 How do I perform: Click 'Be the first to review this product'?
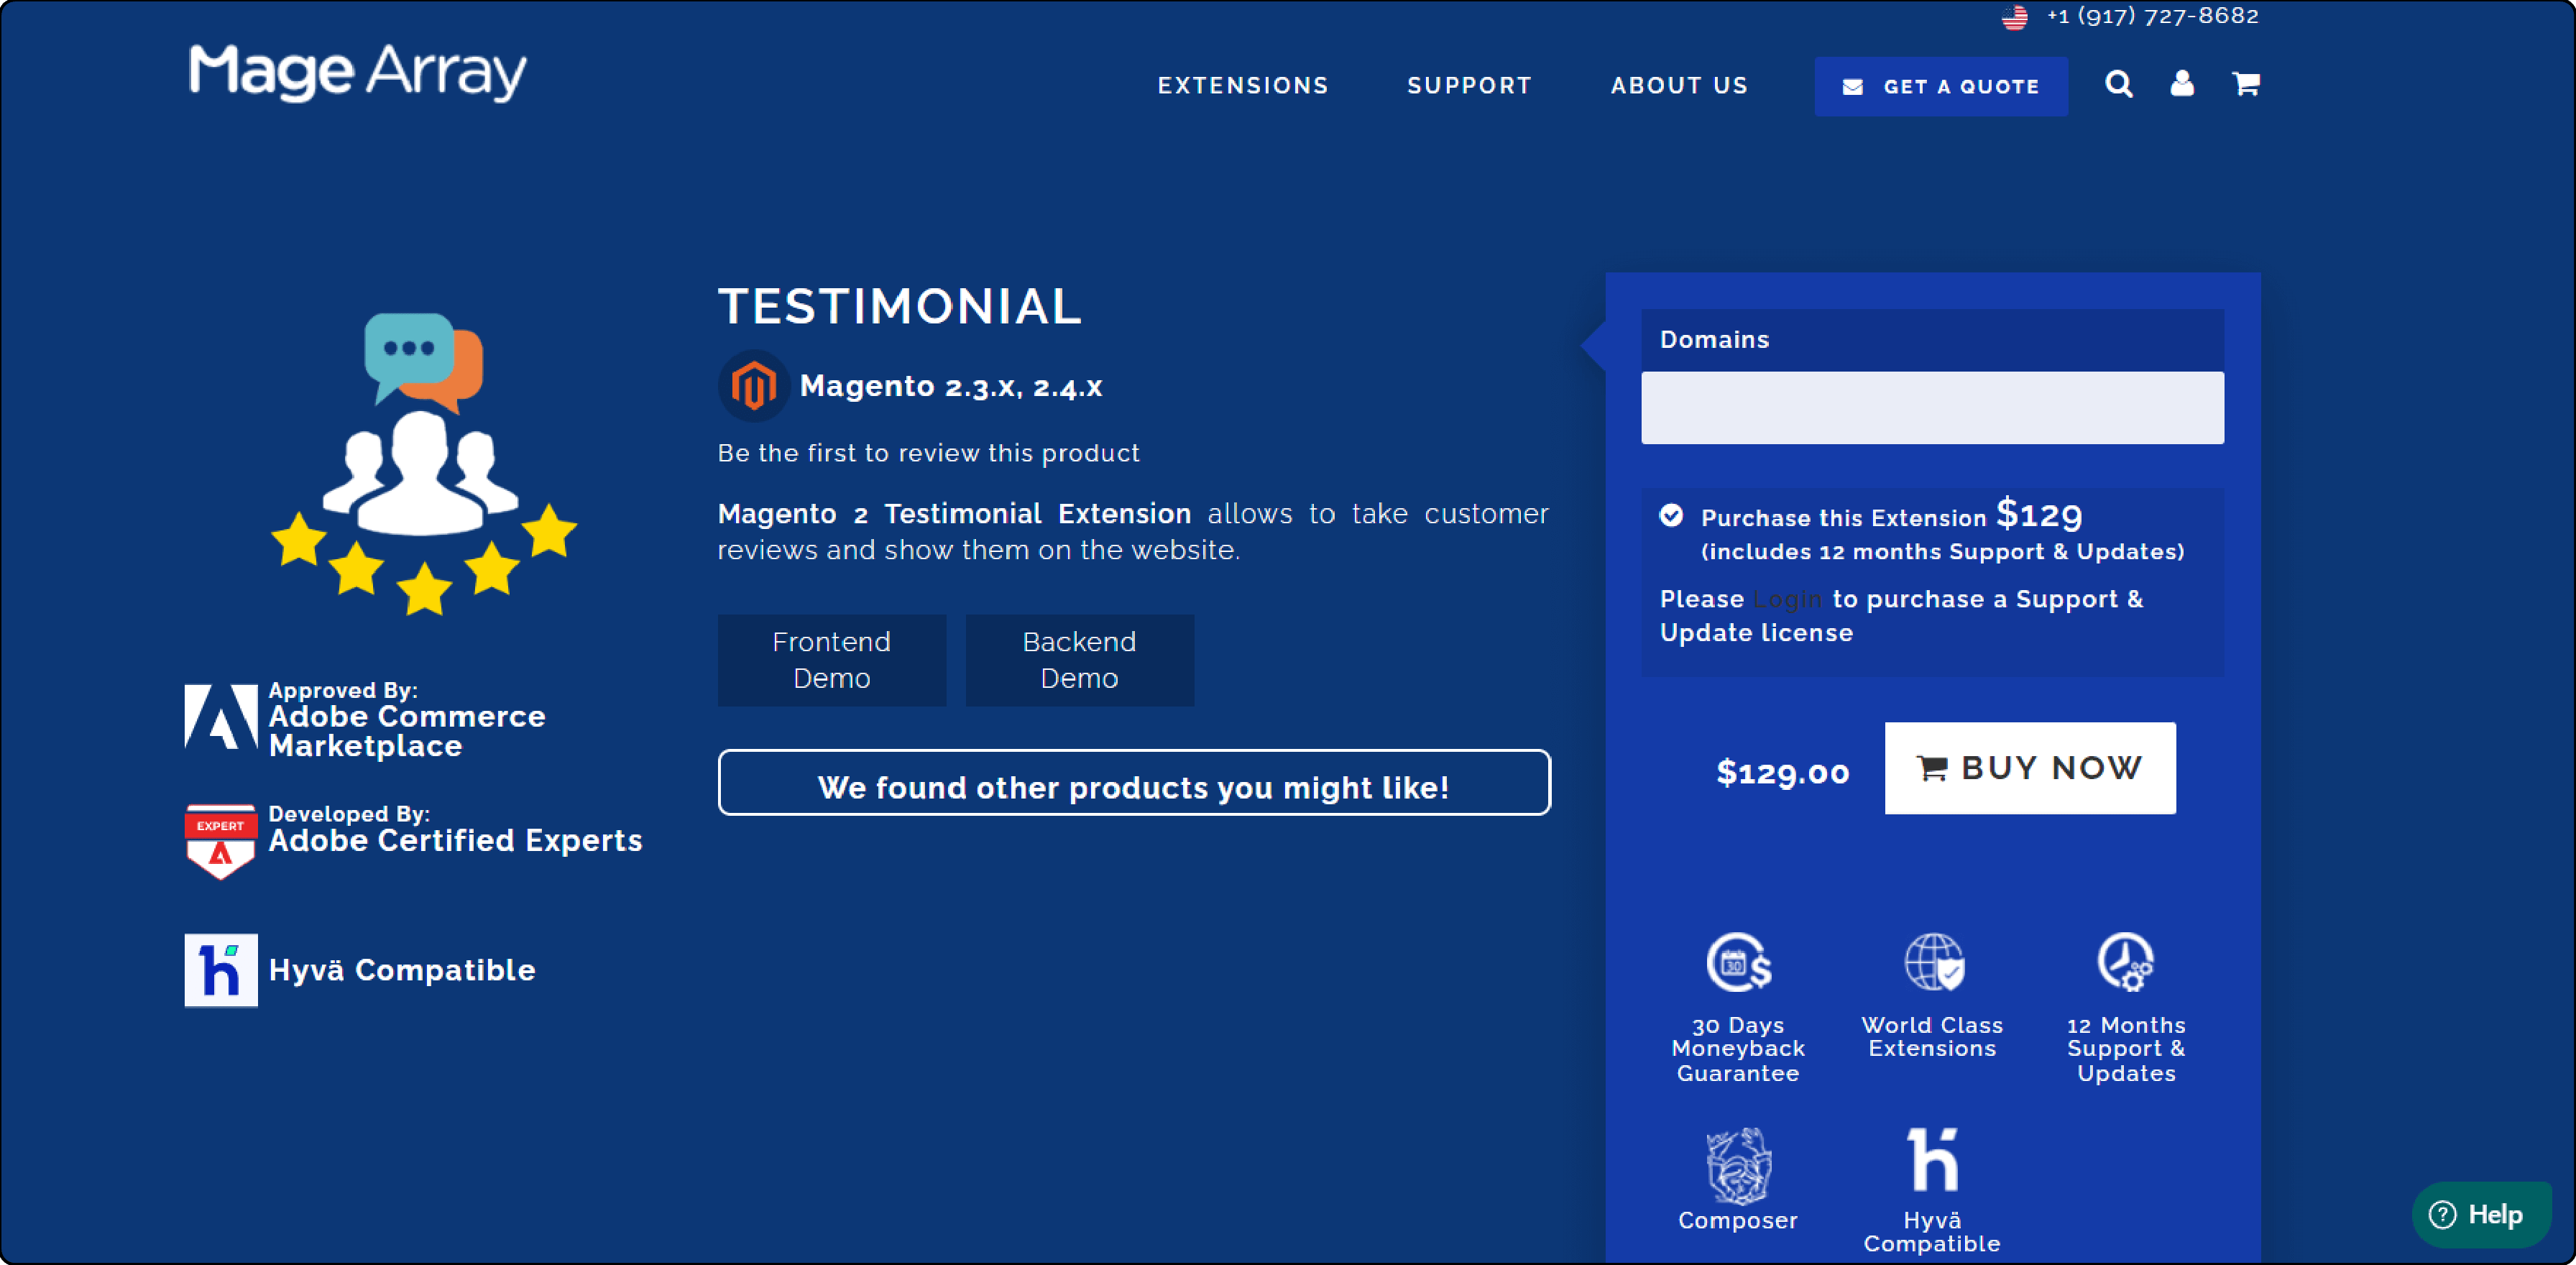pos(928,453)
